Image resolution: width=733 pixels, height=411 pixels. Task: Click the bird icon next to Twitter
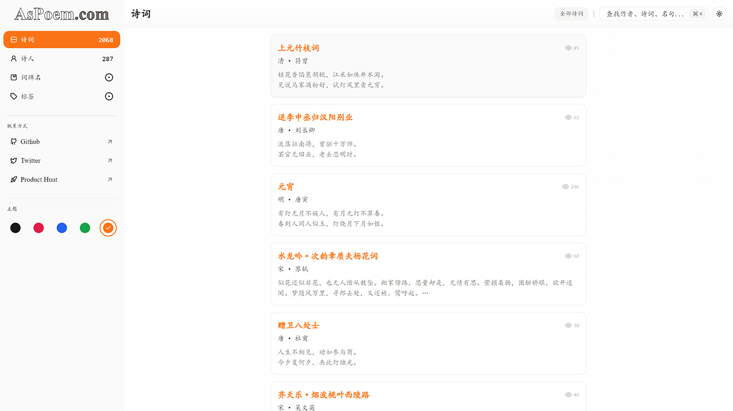pos(13,161)
